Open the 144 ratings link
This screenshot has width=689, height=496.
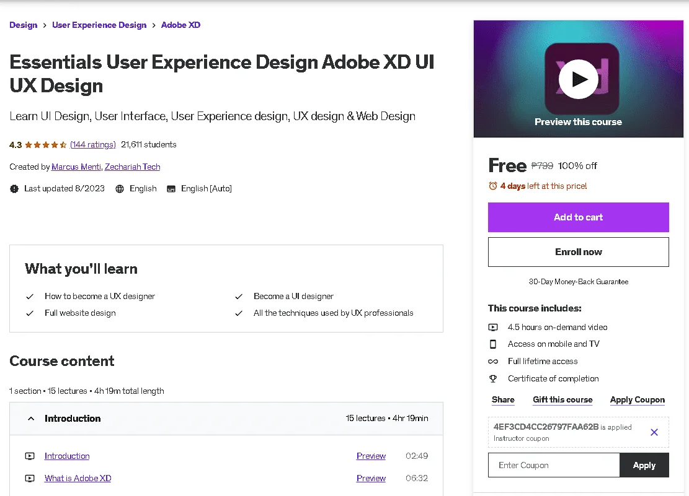pyautogui.click(x=93, y=144)
